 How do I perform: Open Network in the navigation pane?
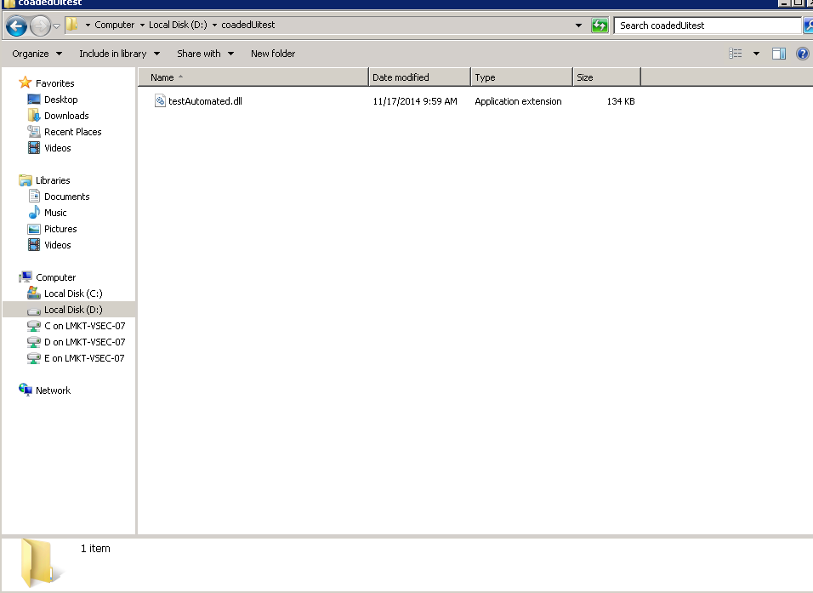click(53, 391)
